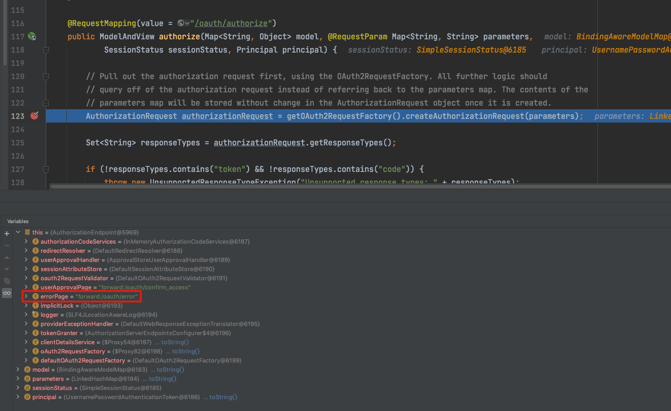Click the field icon of redirectResolver
Image resolution: width=671 pixels, height=411 pixels.
pyautogui.click(x=36, y=251)
